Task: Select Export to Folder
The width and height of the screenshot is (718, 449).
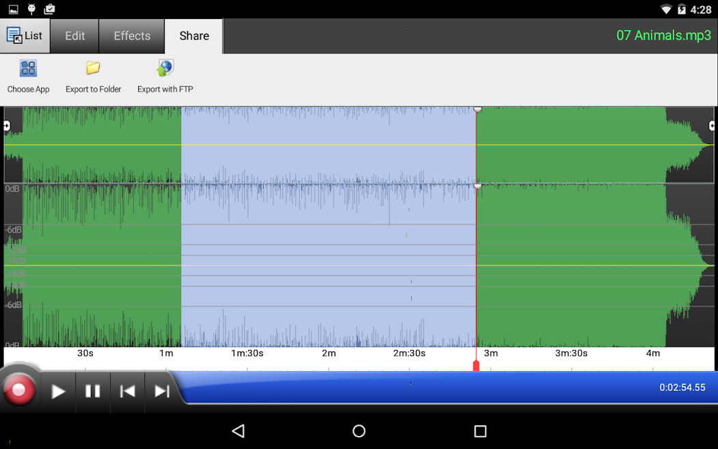Action: (93, 75)
